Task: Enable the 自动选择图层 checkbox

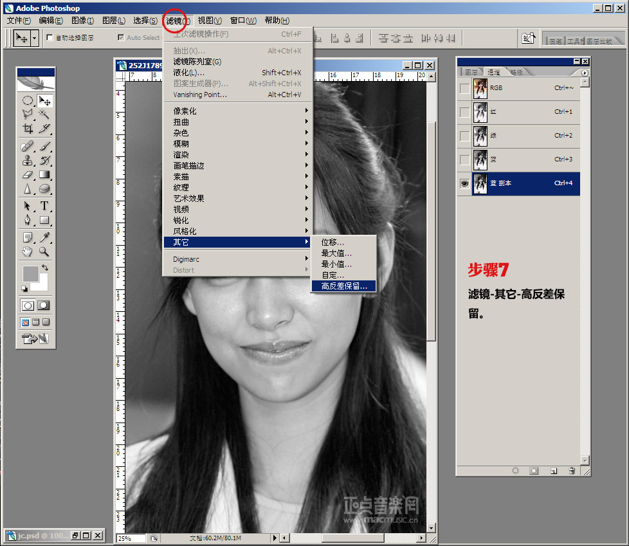Action: 50,38
